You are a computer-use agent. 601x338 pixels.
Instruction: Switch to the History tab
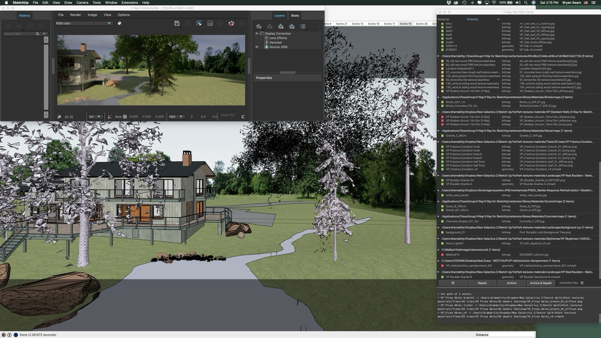coord(24,15)
